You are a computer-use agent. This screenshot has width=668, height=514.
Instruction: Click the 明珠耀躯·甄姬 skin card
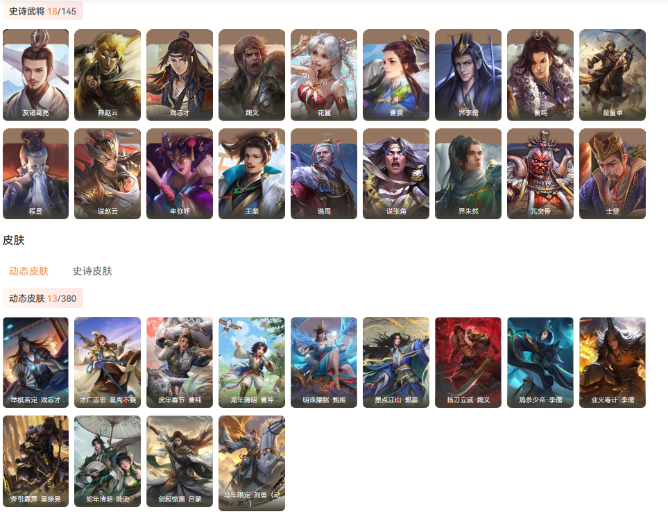coord(324,362)
